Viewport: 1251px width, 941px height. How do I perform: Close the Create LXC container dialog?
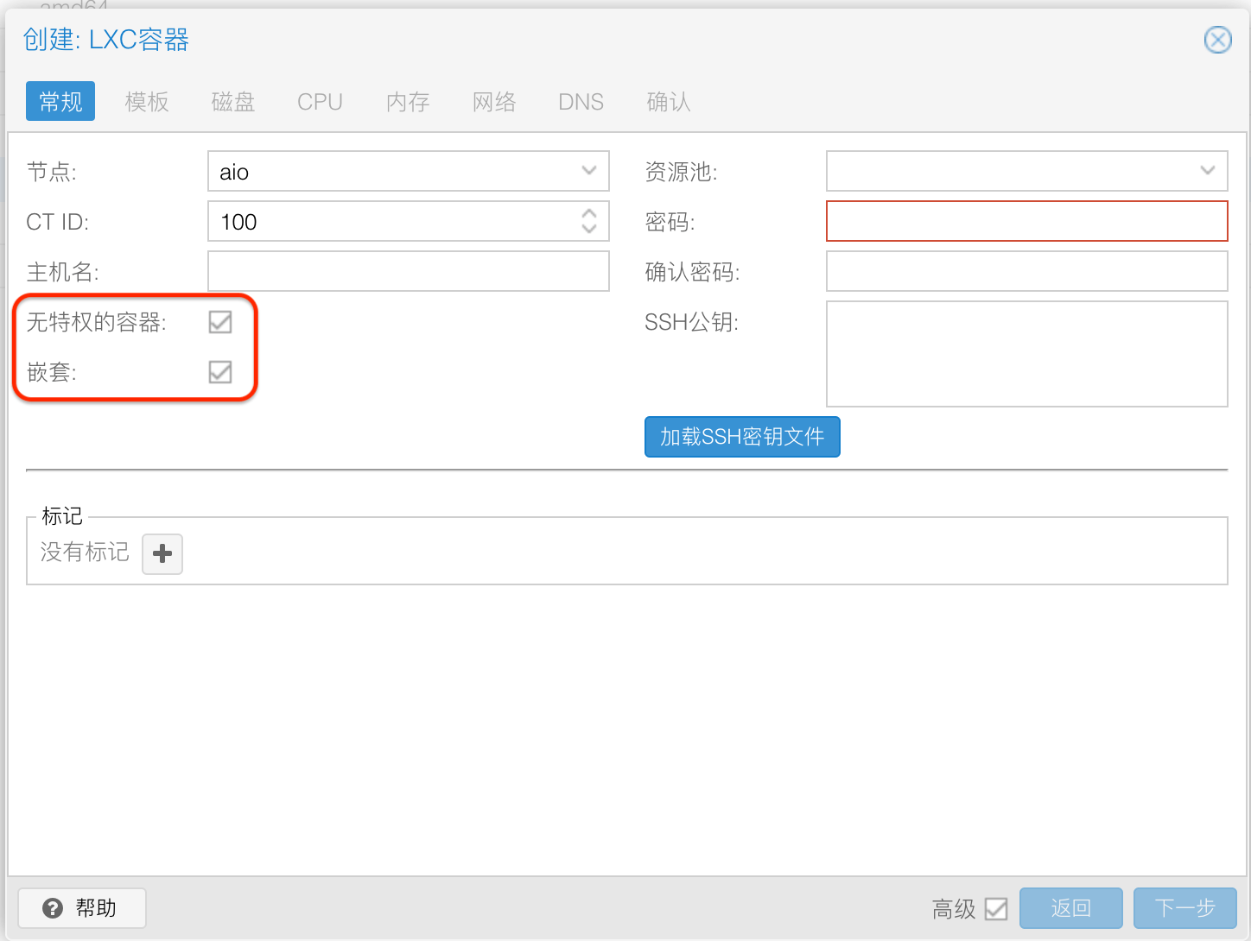1217,40
